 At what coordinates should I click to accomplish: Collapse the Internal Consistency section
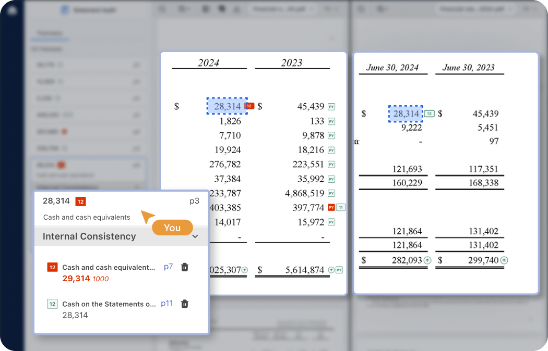195,236
